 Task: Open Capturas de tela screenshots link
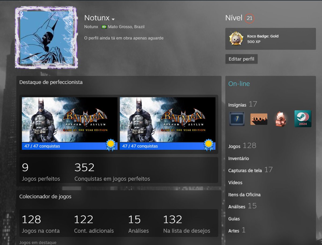point(250,170)
